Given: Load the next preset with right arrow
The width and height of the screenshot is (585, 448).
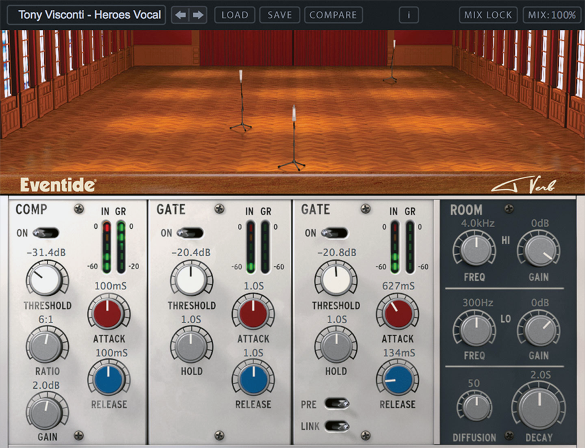Looking at the screenshot, I should [198, 16].
